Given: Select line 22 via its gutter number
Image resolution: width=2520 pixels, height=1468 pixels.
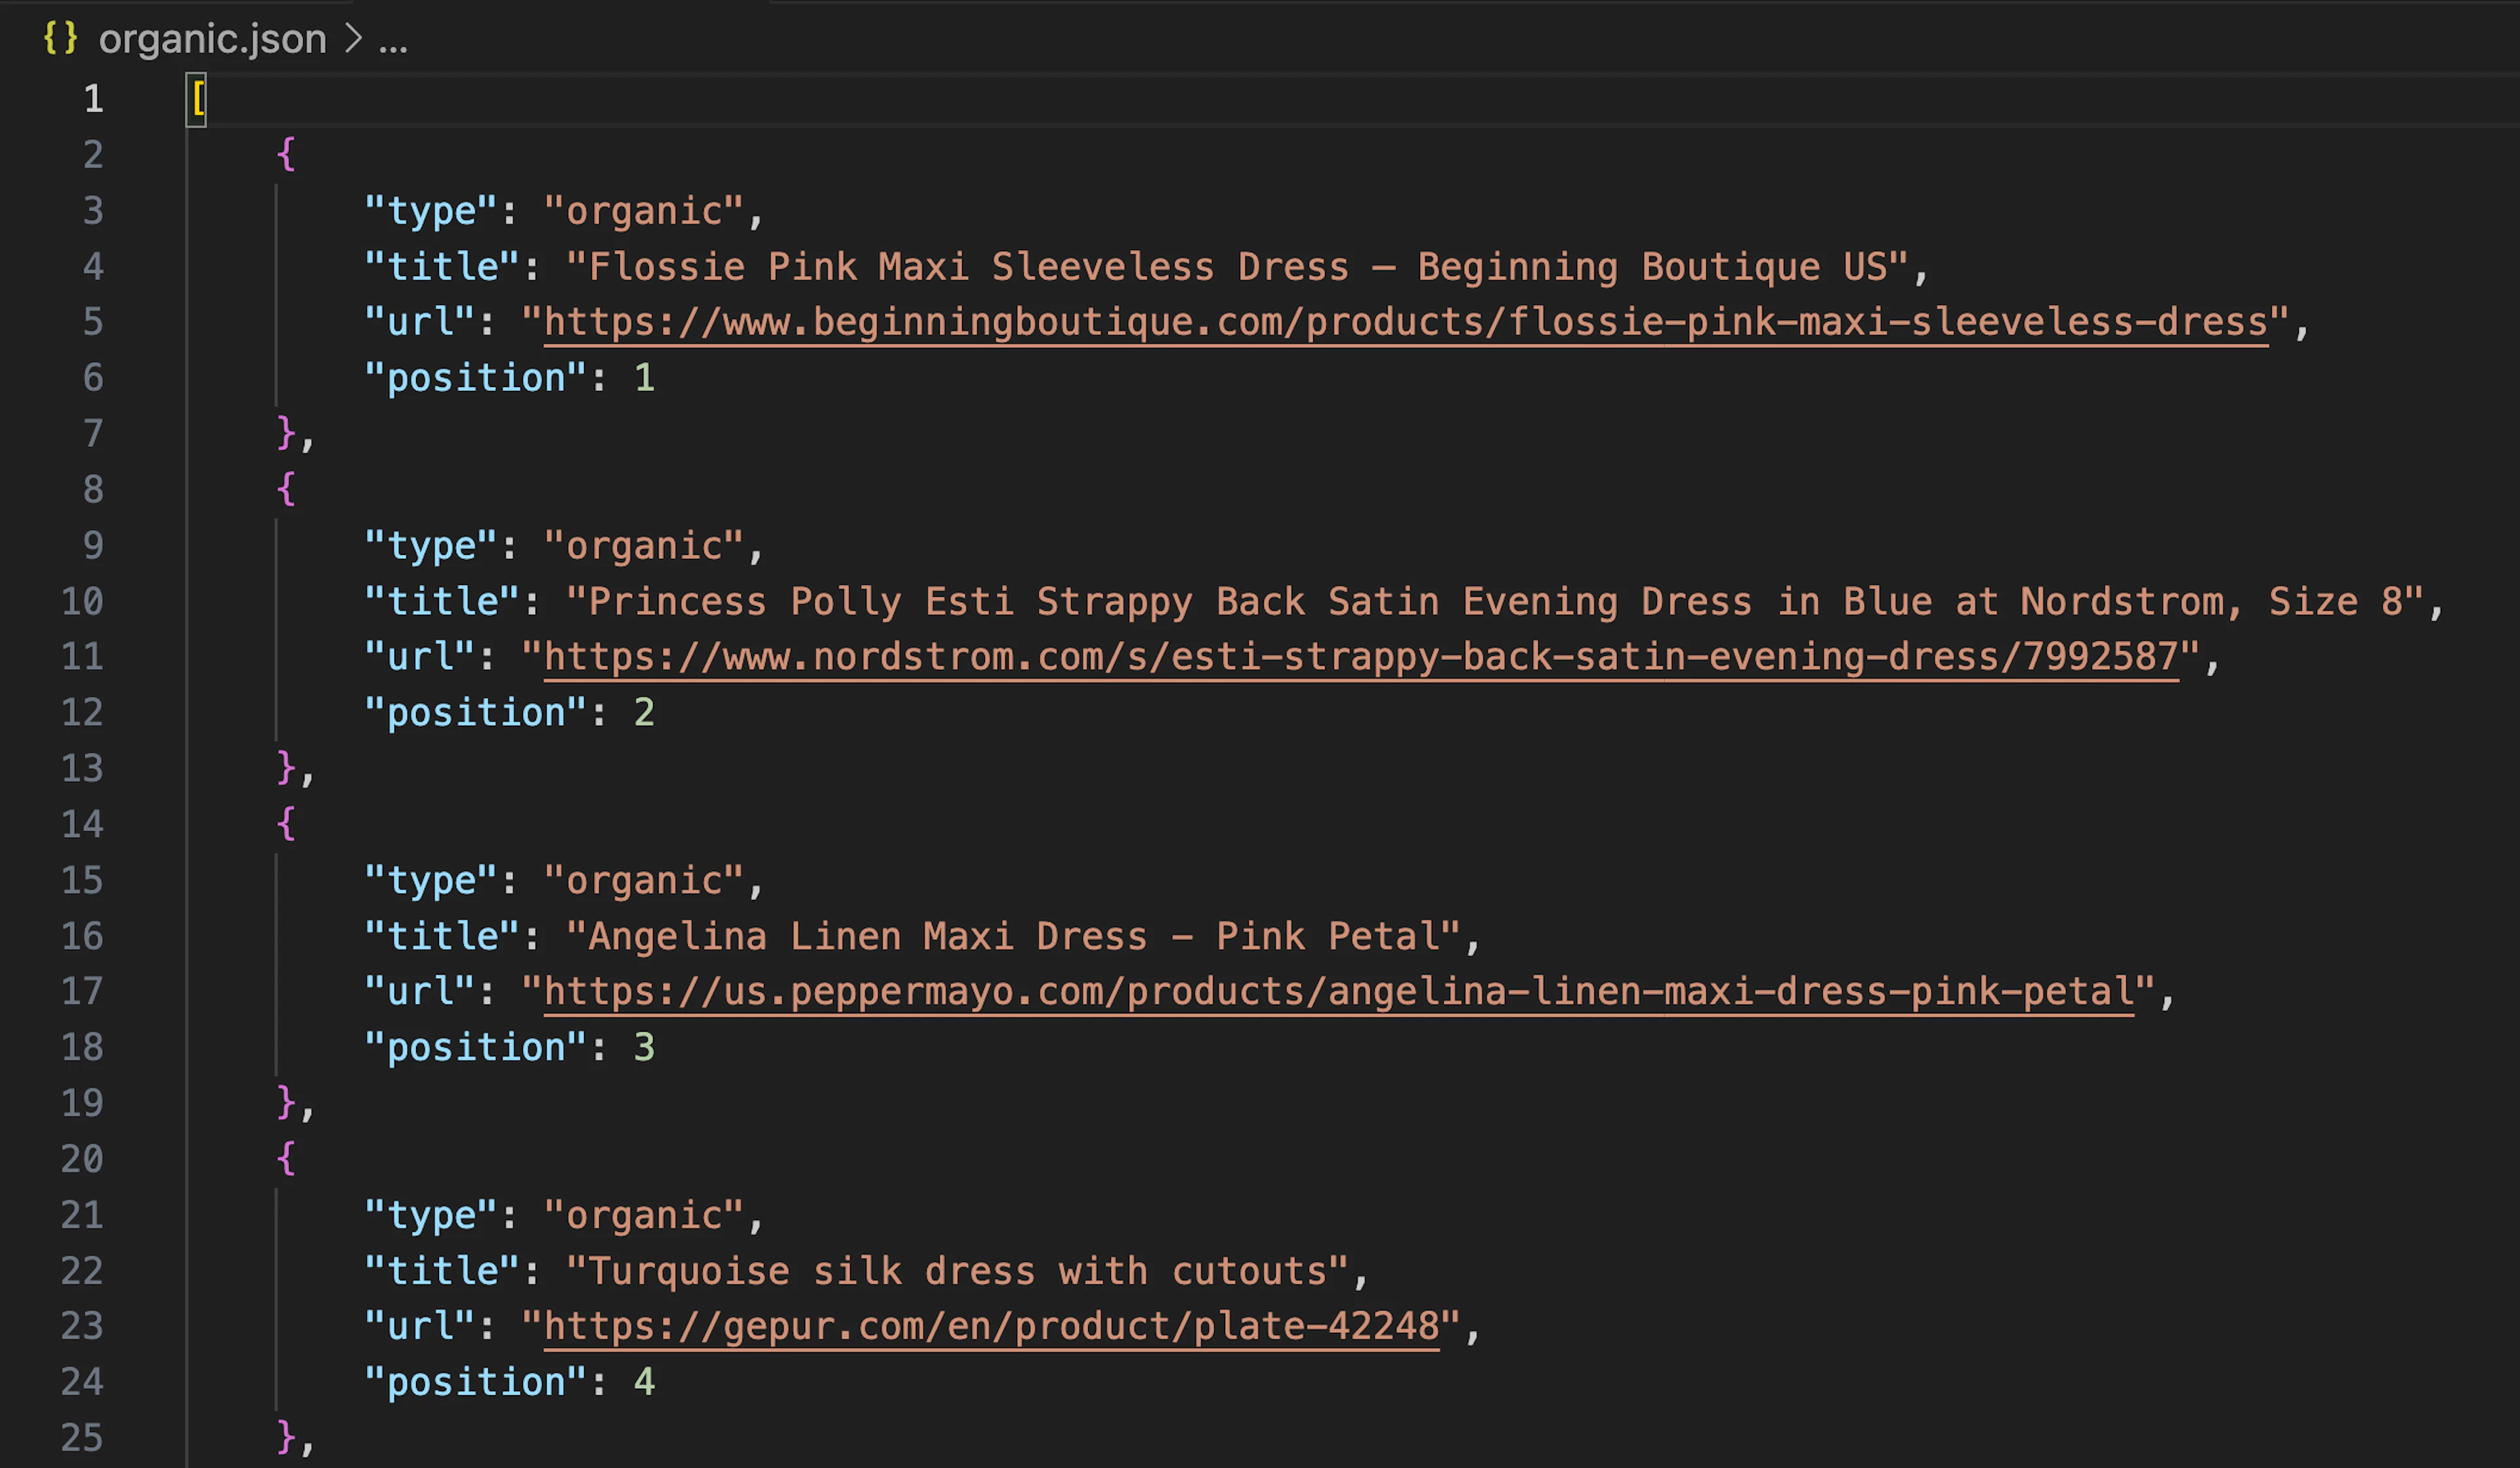Looking at the screenshot, I should click(x=82, y=1271).
